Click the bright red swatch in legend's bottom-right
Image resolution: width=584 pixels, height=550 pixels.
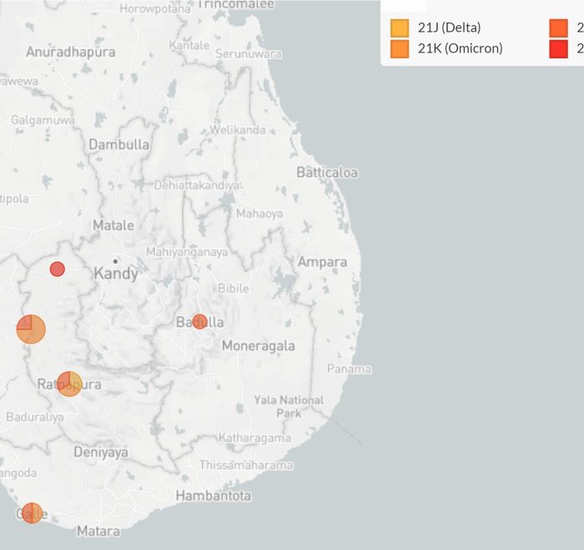pos(559,48)
